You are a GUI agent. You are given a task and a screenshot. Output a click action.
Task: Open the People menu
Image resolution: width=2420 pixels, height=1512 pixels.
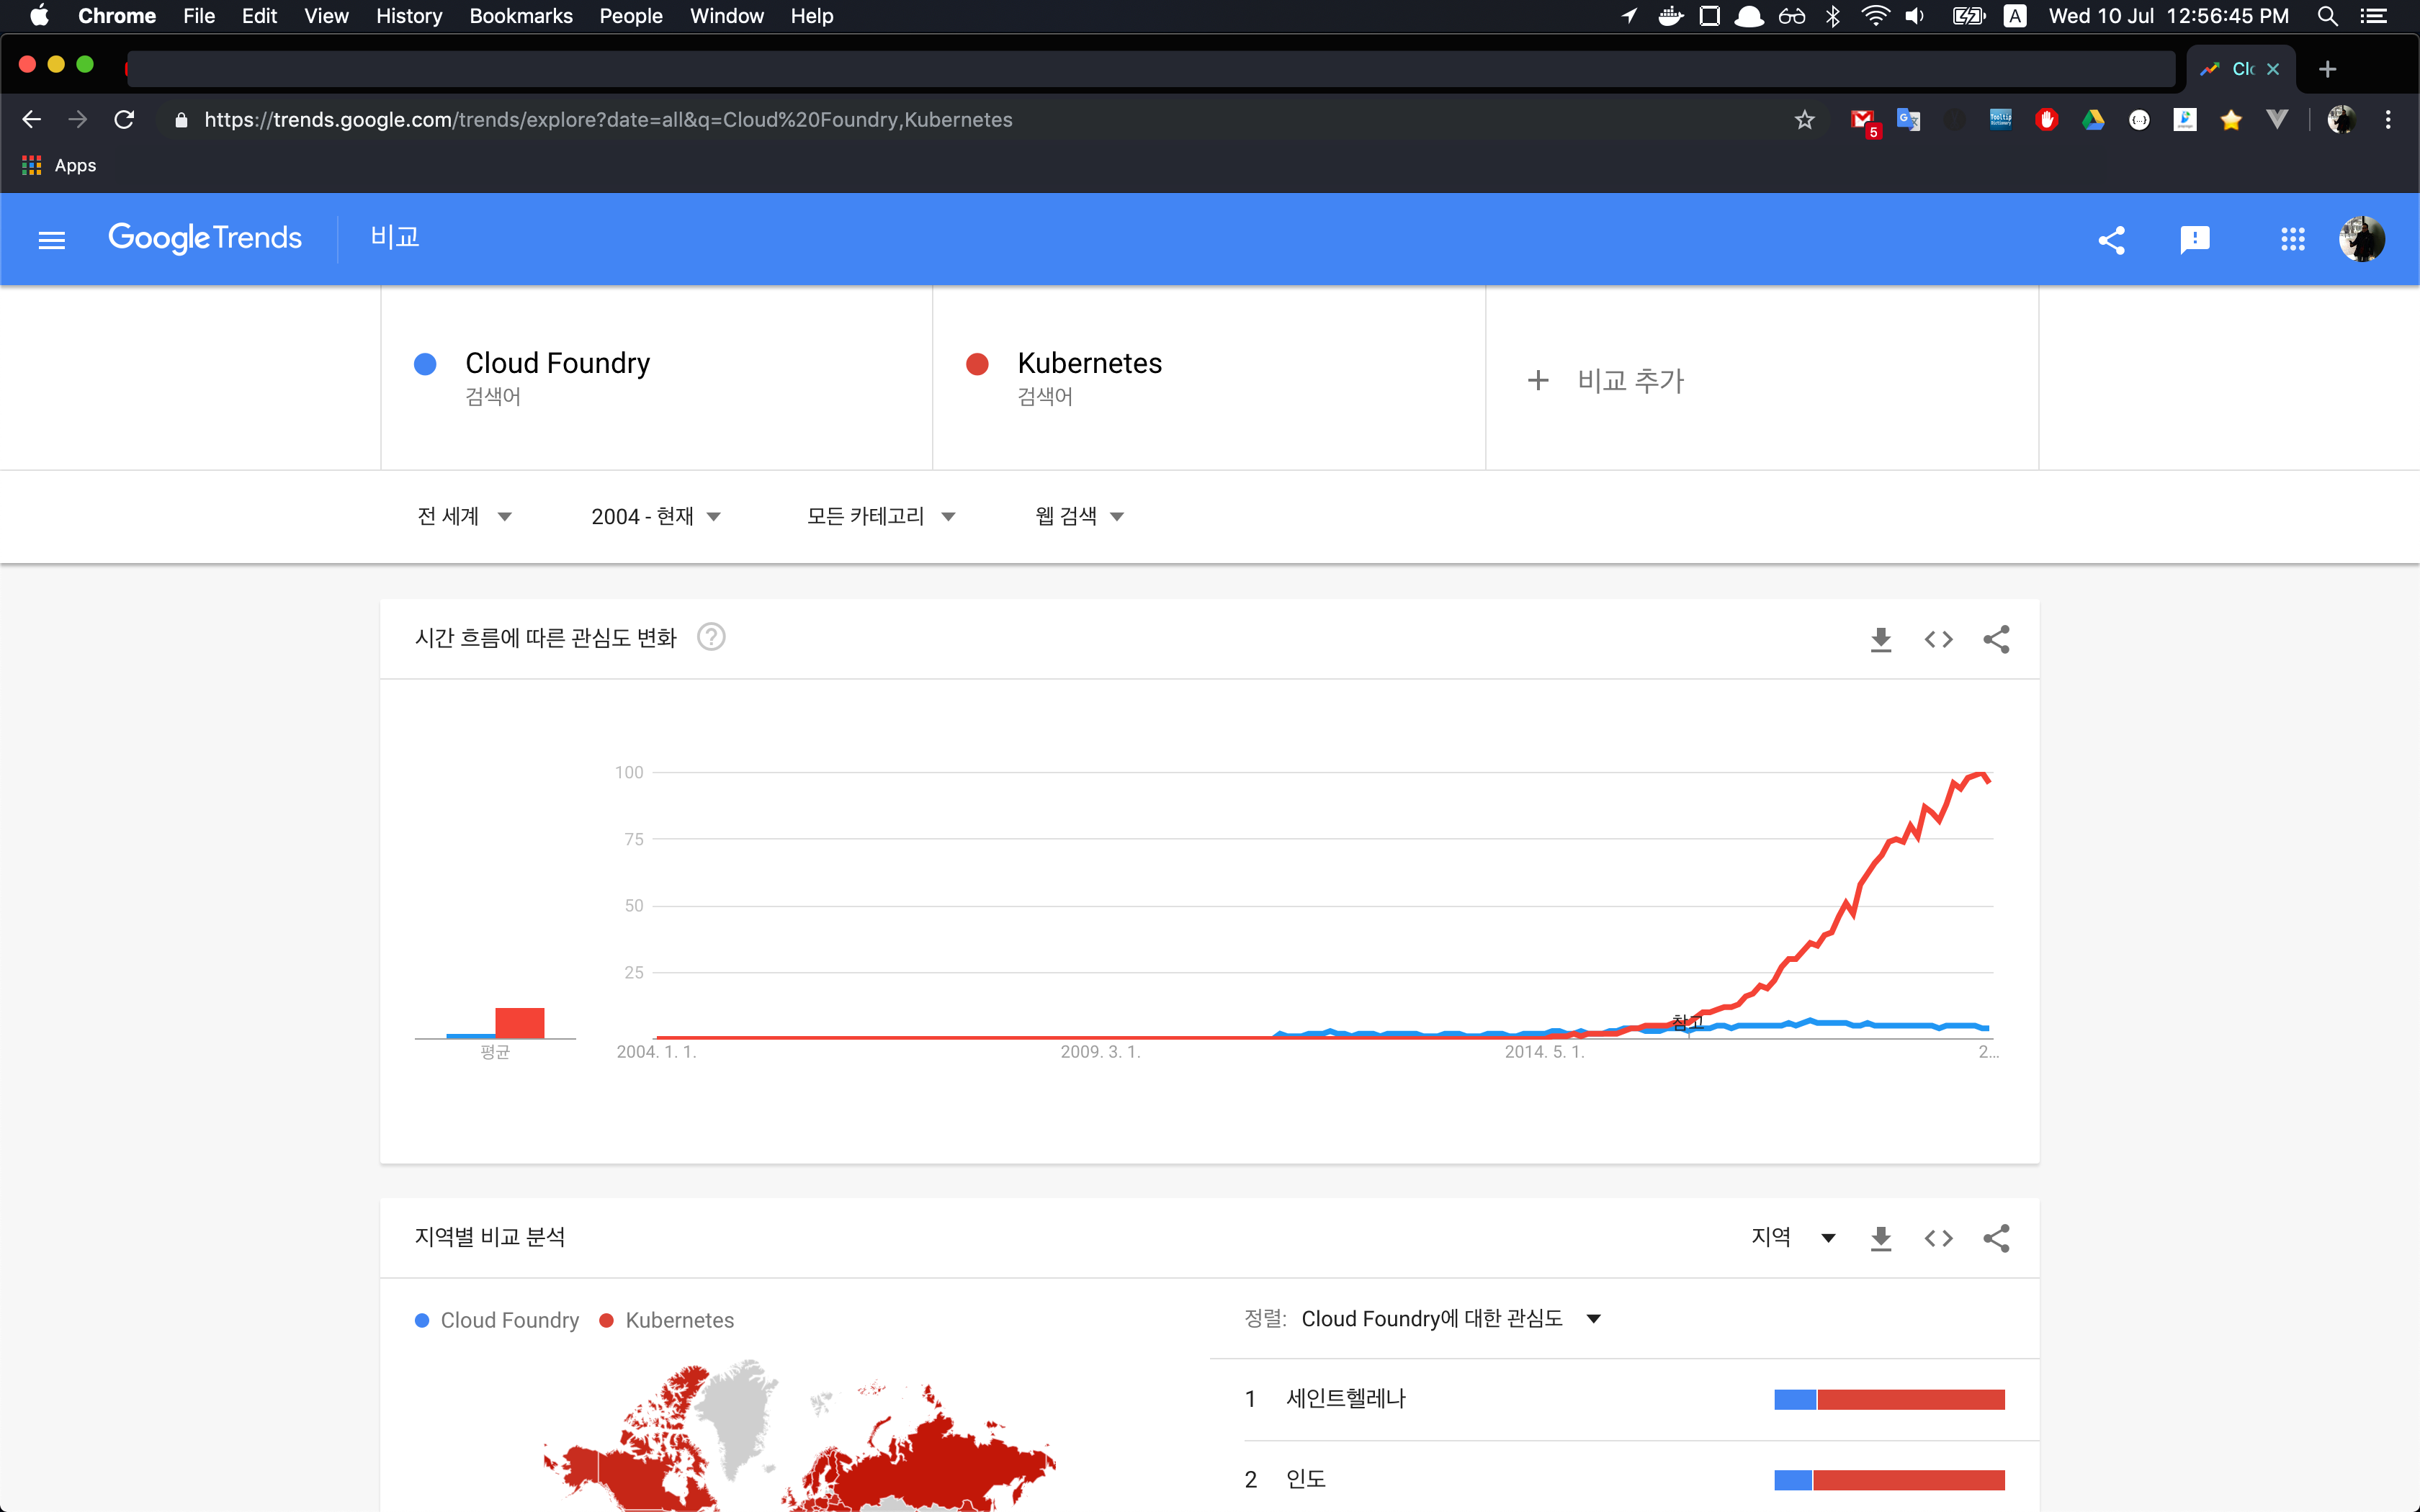tap(631, 16)
